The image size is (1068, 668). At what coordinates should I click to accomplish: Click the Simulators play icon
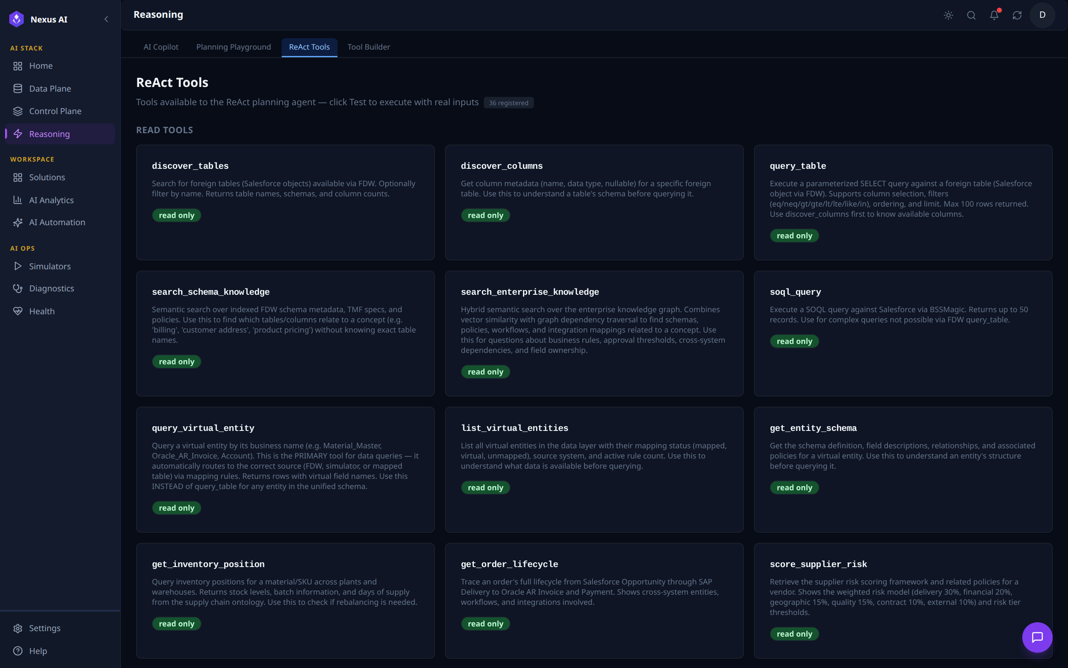tap(18, 266)
